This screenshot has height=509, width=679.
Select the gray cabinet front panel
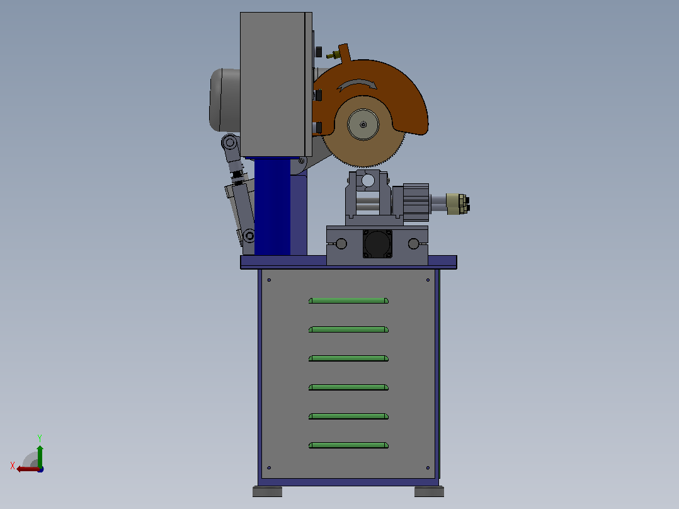[348, 374]
